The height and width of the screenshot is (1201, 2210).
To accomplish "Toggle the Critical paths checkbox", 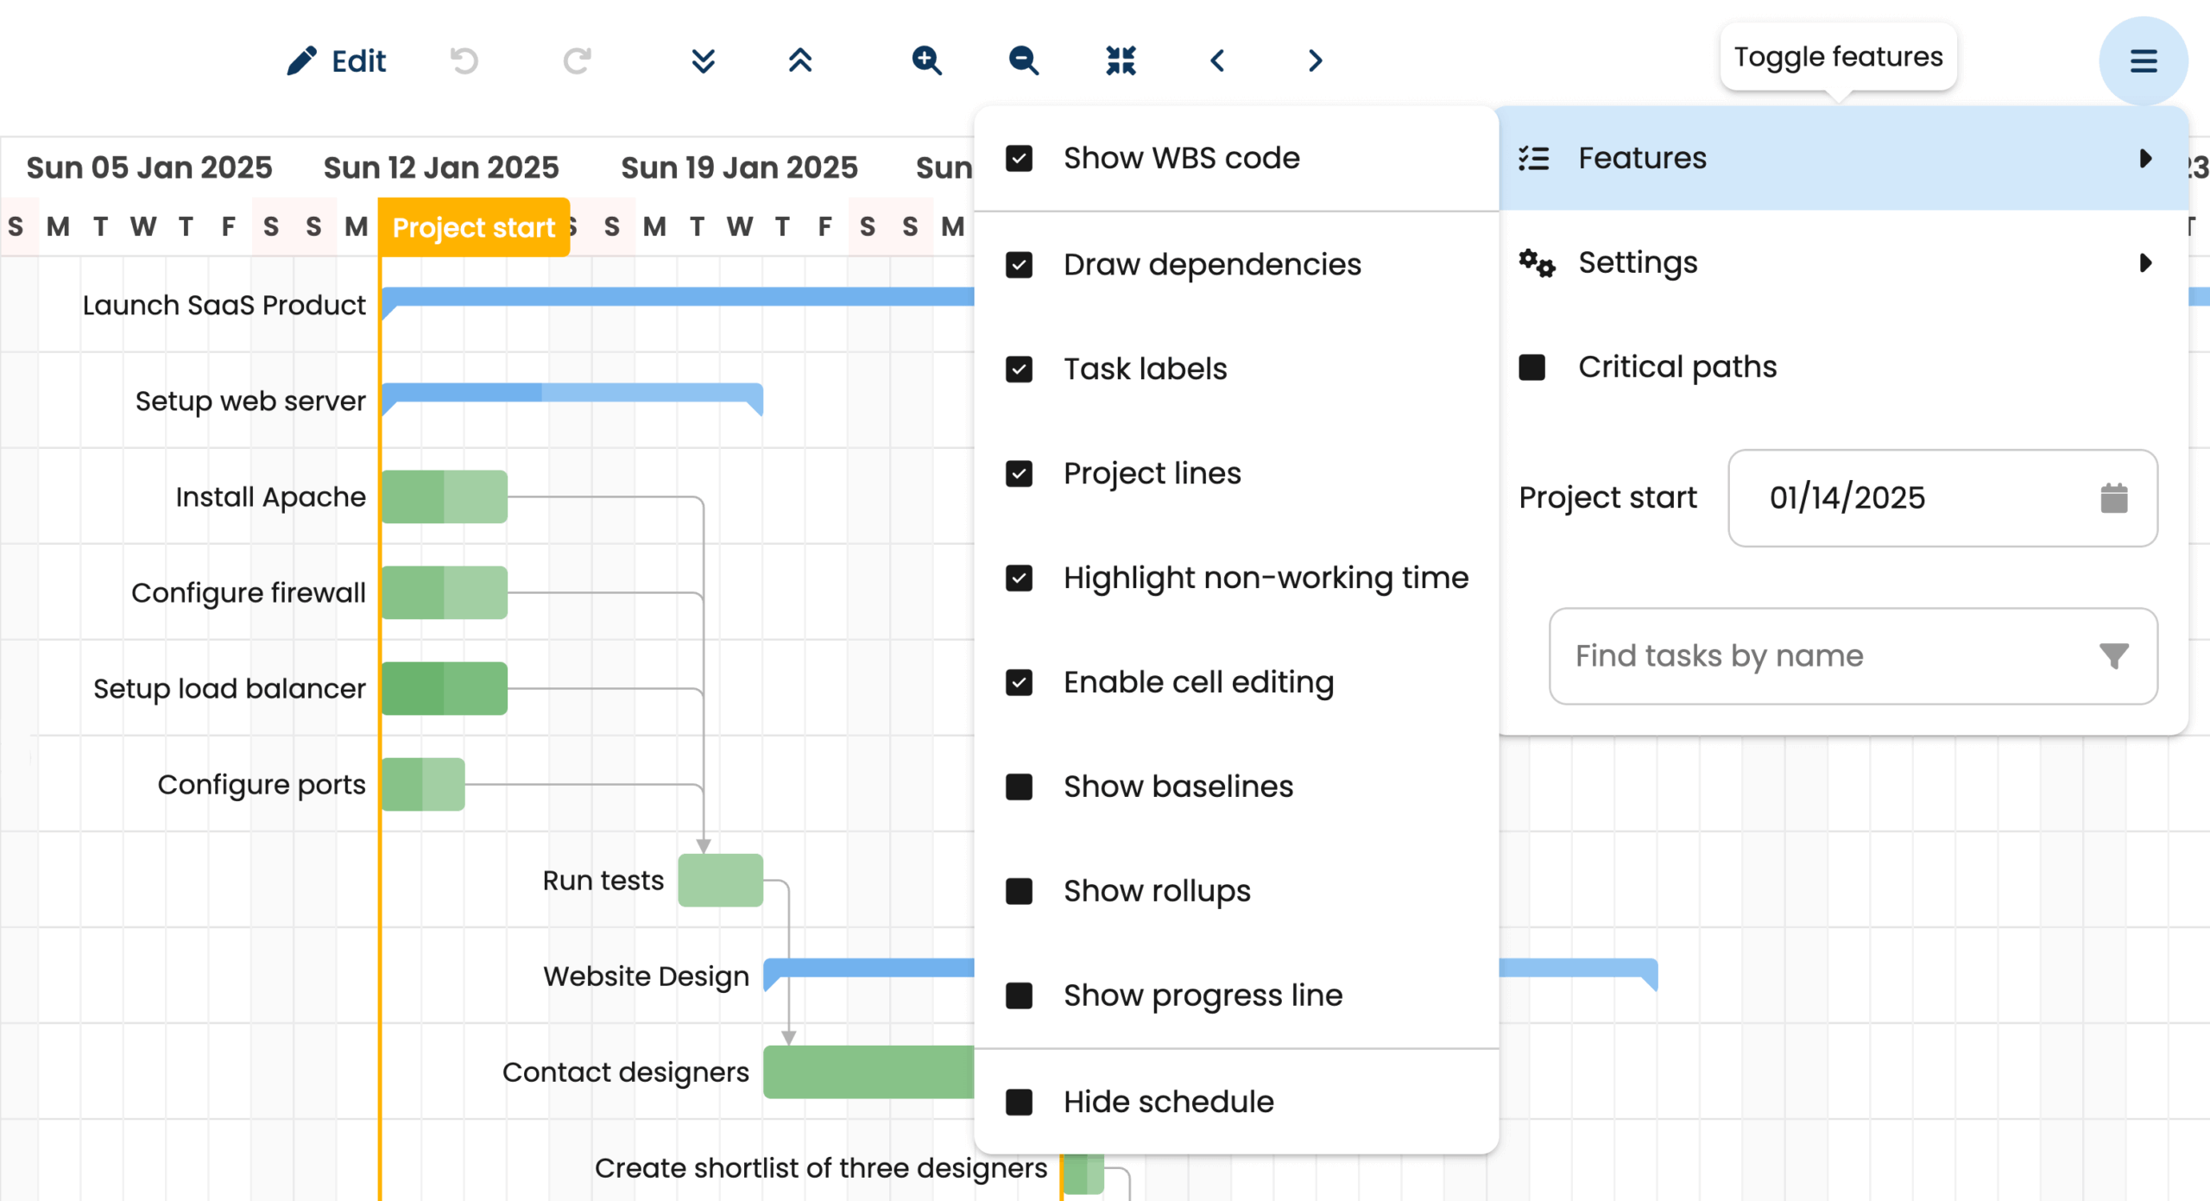I will (x=1532, y=367).
